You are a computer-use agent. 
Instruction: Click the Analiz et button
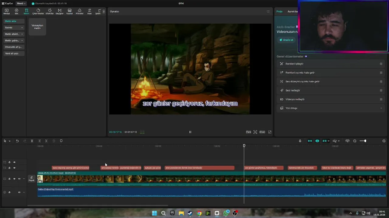pos(286,40)
